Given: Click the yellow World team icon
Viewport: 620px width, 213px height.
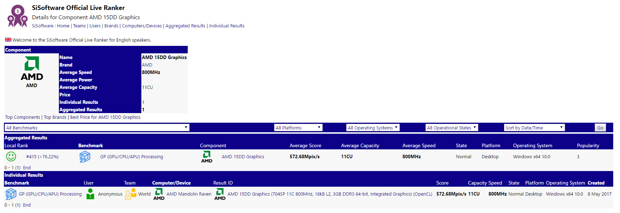Looking at the screenshot, I should tap(131, 194).
